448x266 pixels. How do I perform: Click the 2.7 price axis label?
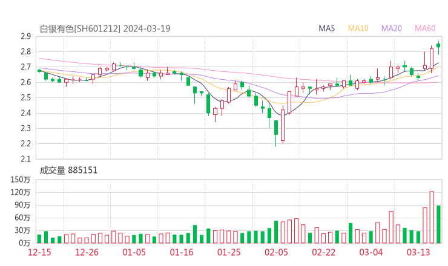point(25,67)
